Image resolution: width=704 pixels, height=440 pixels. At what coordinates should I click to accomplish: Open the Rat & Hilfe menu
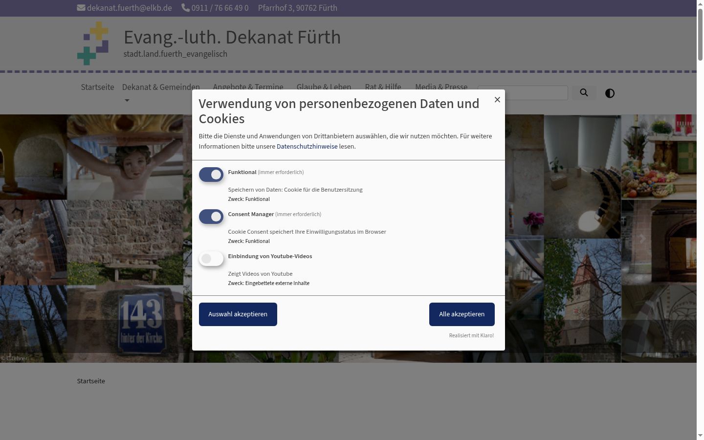(383, 87)
